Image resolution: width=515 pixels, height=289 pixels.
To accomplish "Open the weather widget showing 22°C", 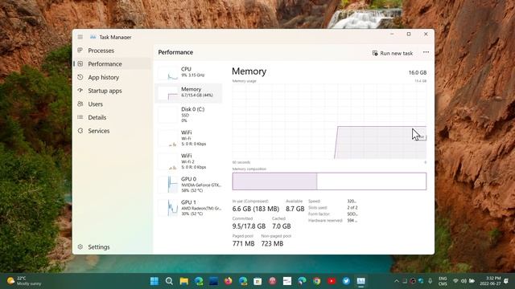I will [25, 281].
